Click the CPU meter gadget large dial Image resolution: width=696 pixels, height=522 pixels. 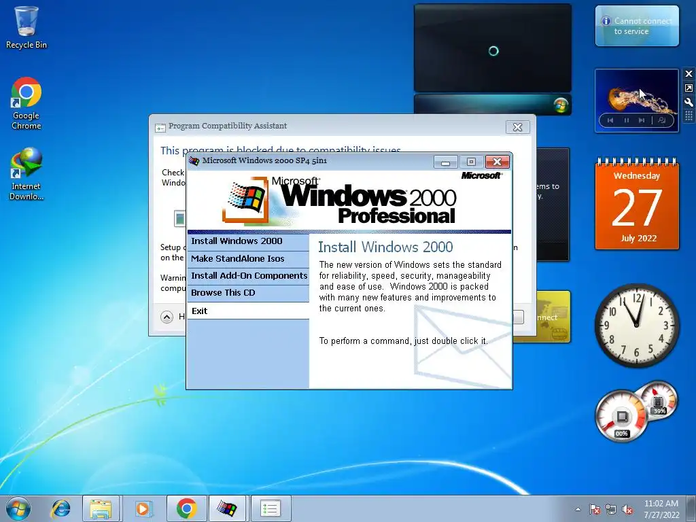(621, 417)
